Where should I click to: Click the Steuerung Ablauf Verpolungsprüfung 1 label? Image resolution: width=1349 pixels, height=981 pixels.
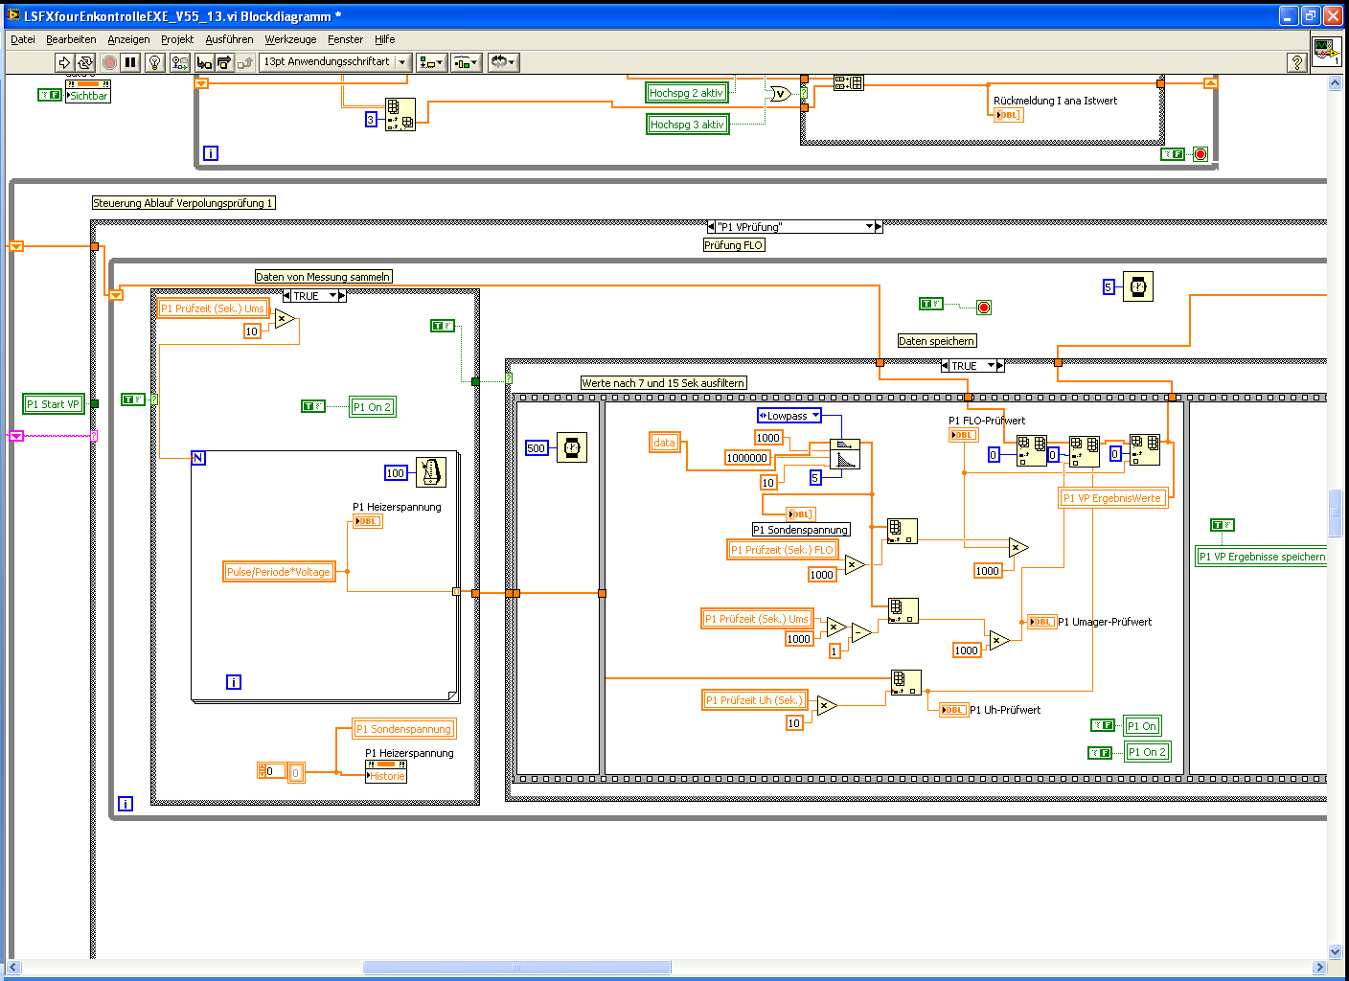[x=184, y=203]
